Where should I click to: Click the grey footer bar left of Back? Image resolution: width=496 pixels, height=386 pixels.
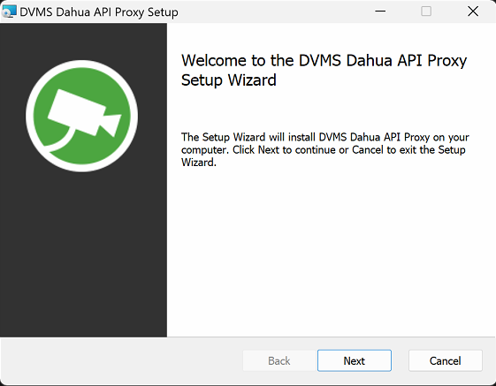[121, 360]
